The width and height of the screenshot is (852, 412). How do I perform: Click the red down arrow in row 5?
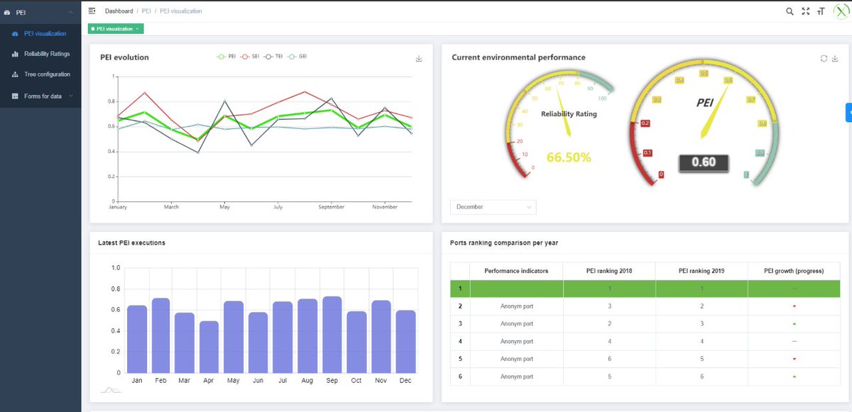tap(794, 359)
